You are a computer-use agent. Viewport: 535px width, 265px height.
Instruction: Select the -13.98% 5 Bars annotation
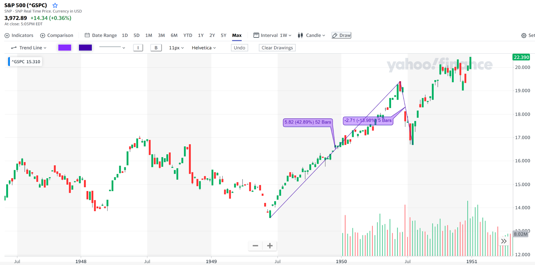[x=368, y=121]
